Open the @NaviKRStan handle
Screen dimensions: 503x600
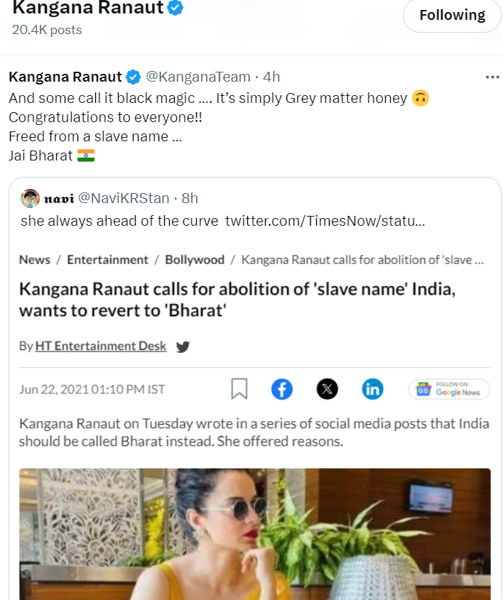coord(126,198)
